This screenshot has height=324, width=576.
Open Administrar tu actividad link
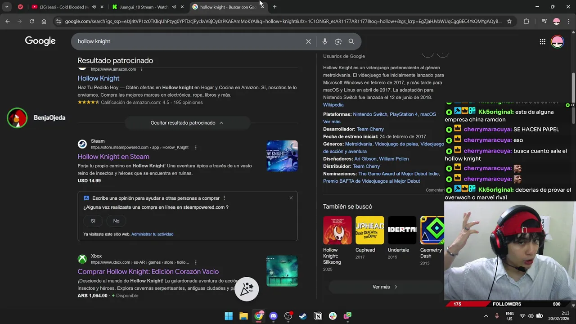(x=152, y=234)
